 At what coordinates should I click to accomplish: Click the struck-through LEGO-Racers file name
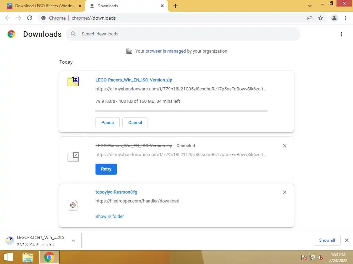pos(134,145)
